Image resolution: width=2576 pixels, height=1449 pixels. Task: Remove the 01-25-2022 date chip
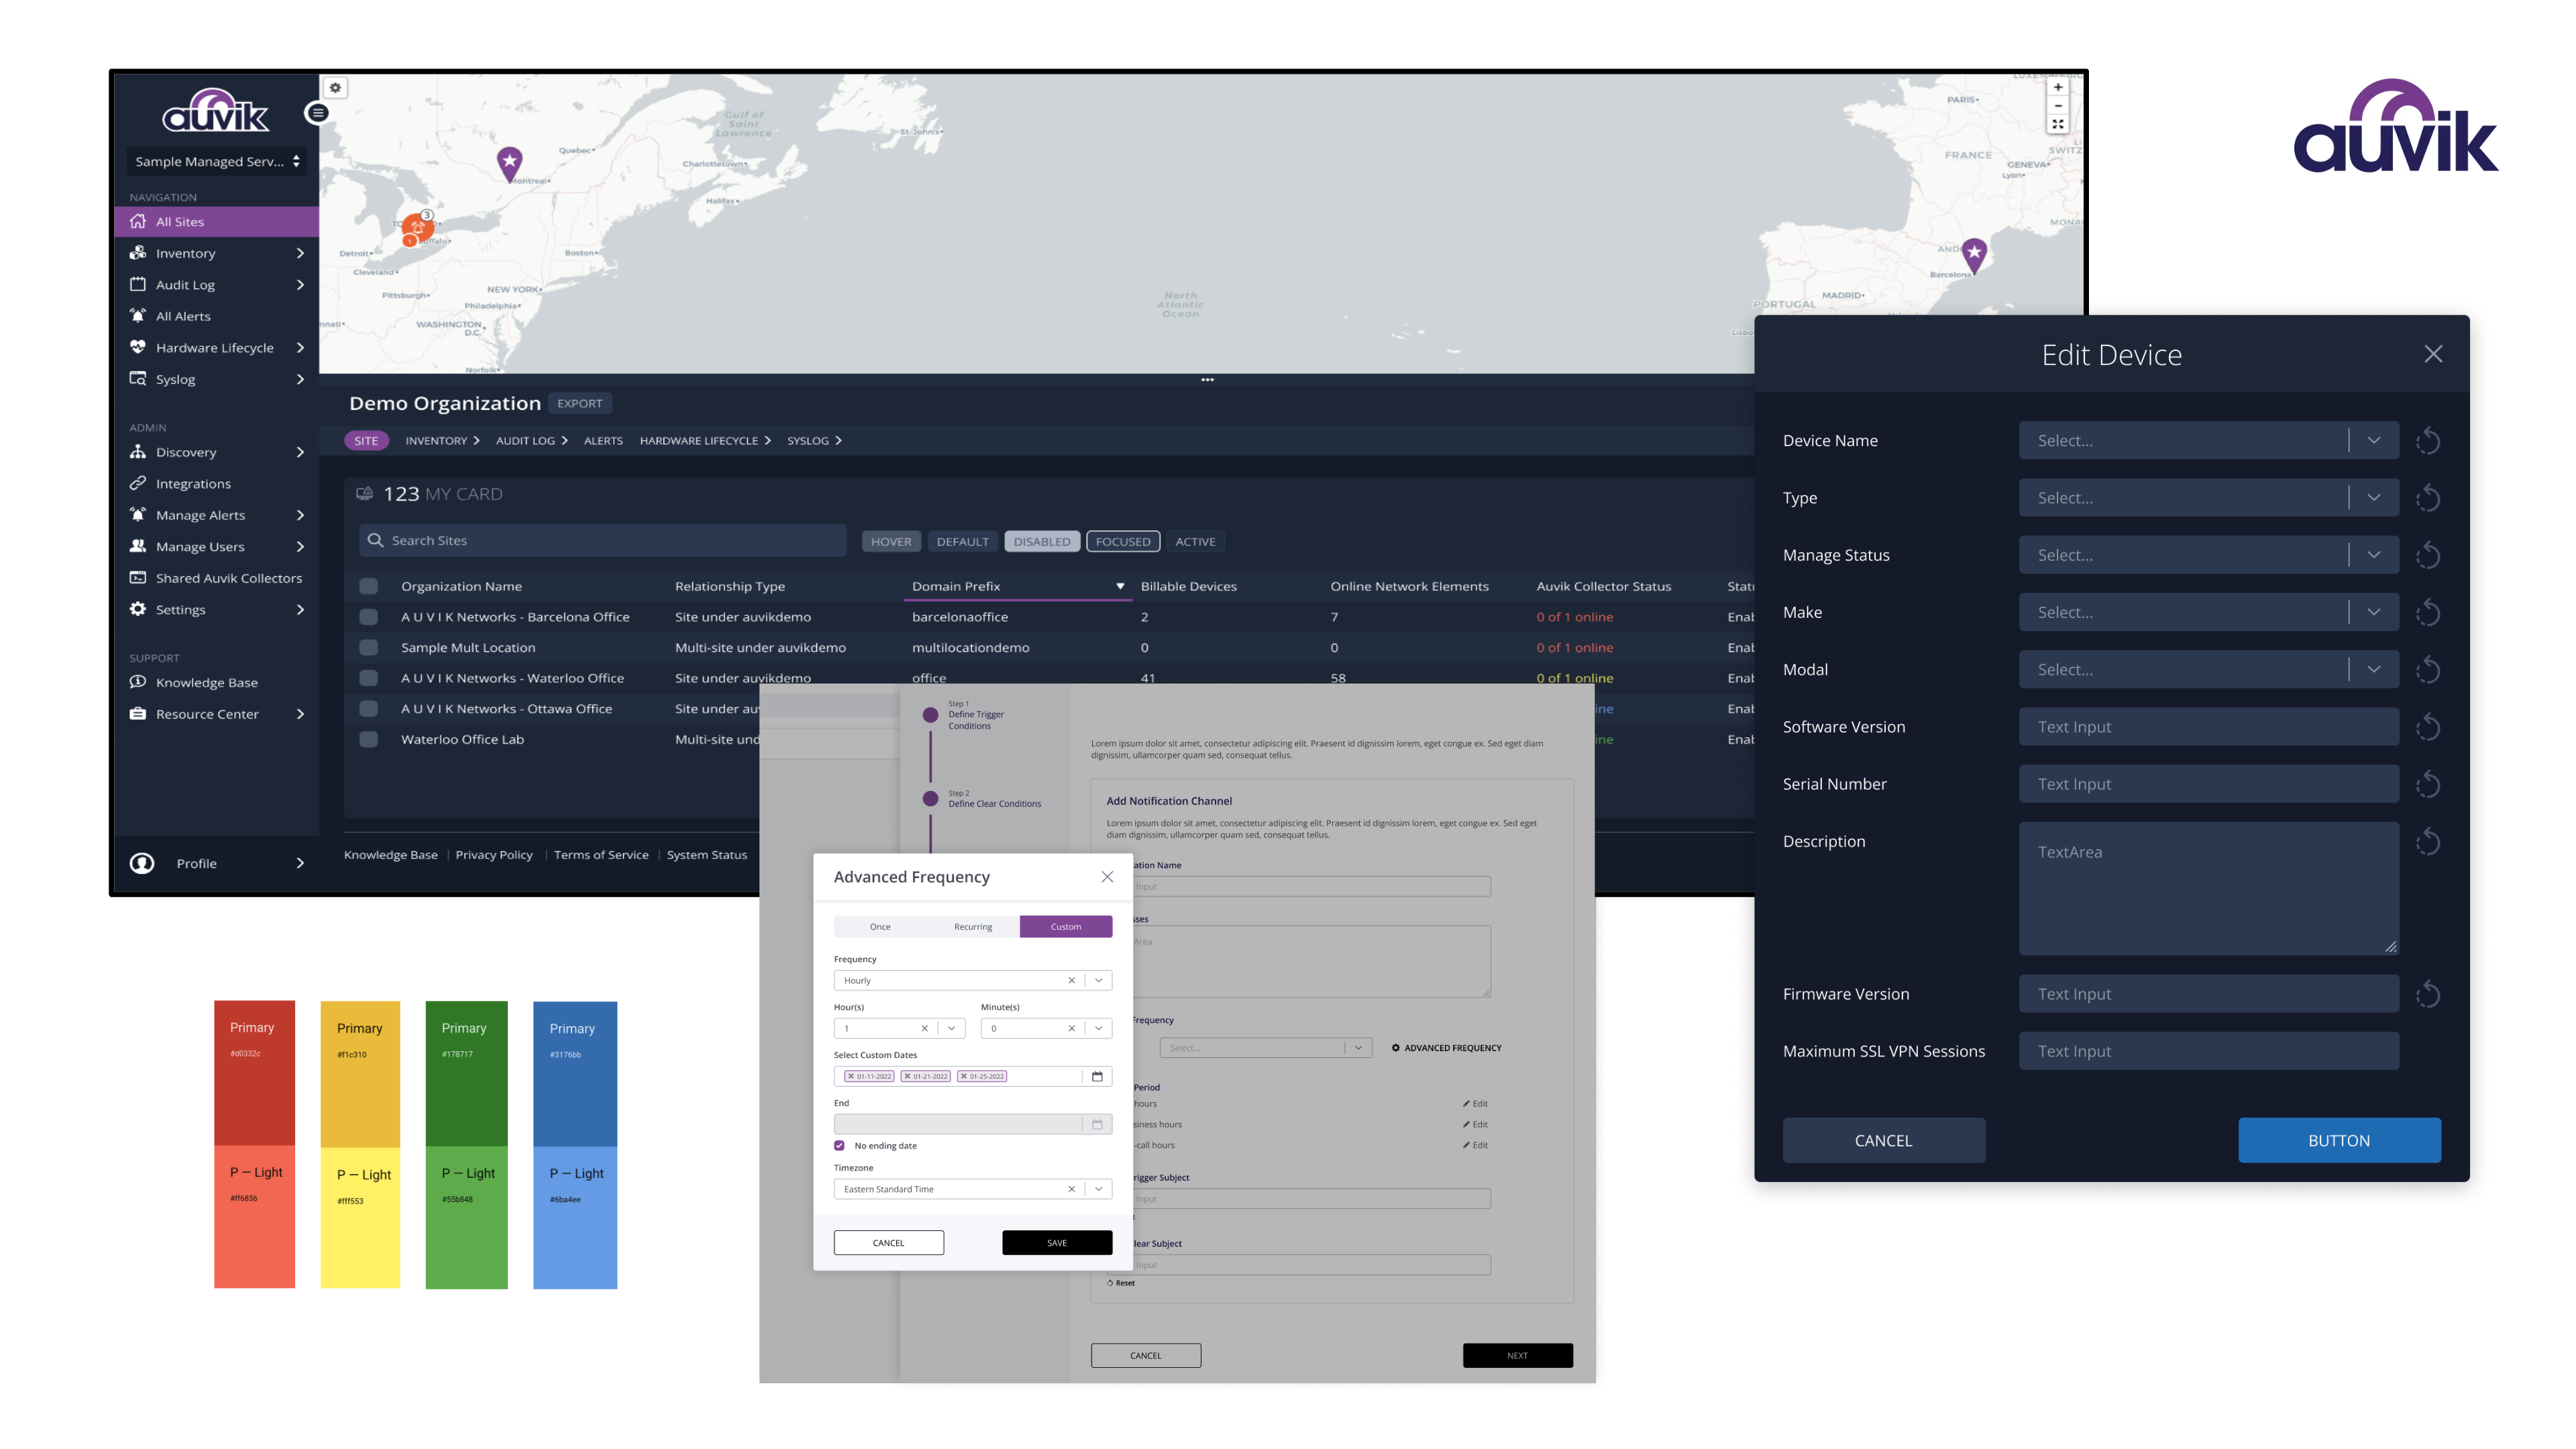(x=963, y=1077)
